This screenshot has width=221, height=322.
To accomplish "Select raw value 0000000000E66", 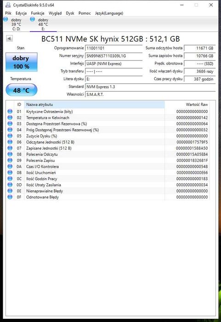I will 192,172.
